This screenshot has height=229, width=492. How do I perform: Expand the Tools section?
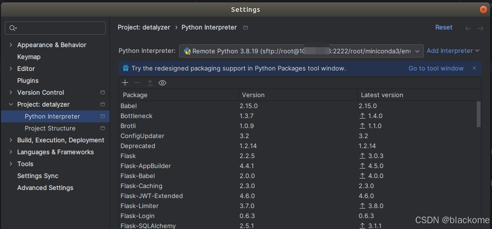pyautogui.click(x=10, y=164)
